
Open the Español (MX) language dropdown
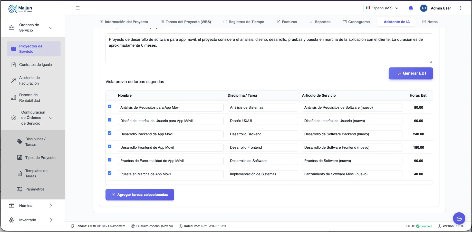pos(382,8)
